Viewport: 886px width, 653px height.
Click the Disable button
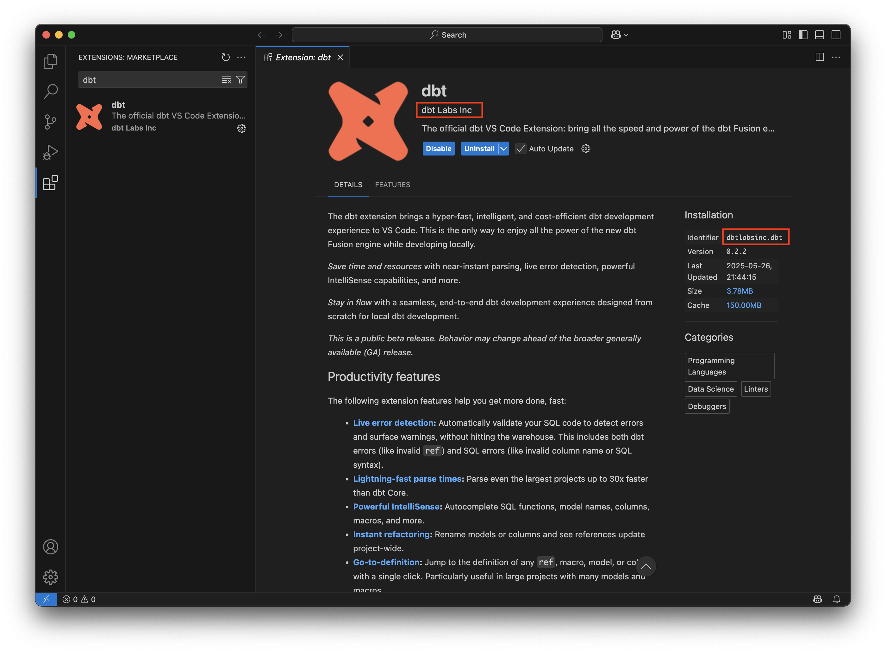438,149
